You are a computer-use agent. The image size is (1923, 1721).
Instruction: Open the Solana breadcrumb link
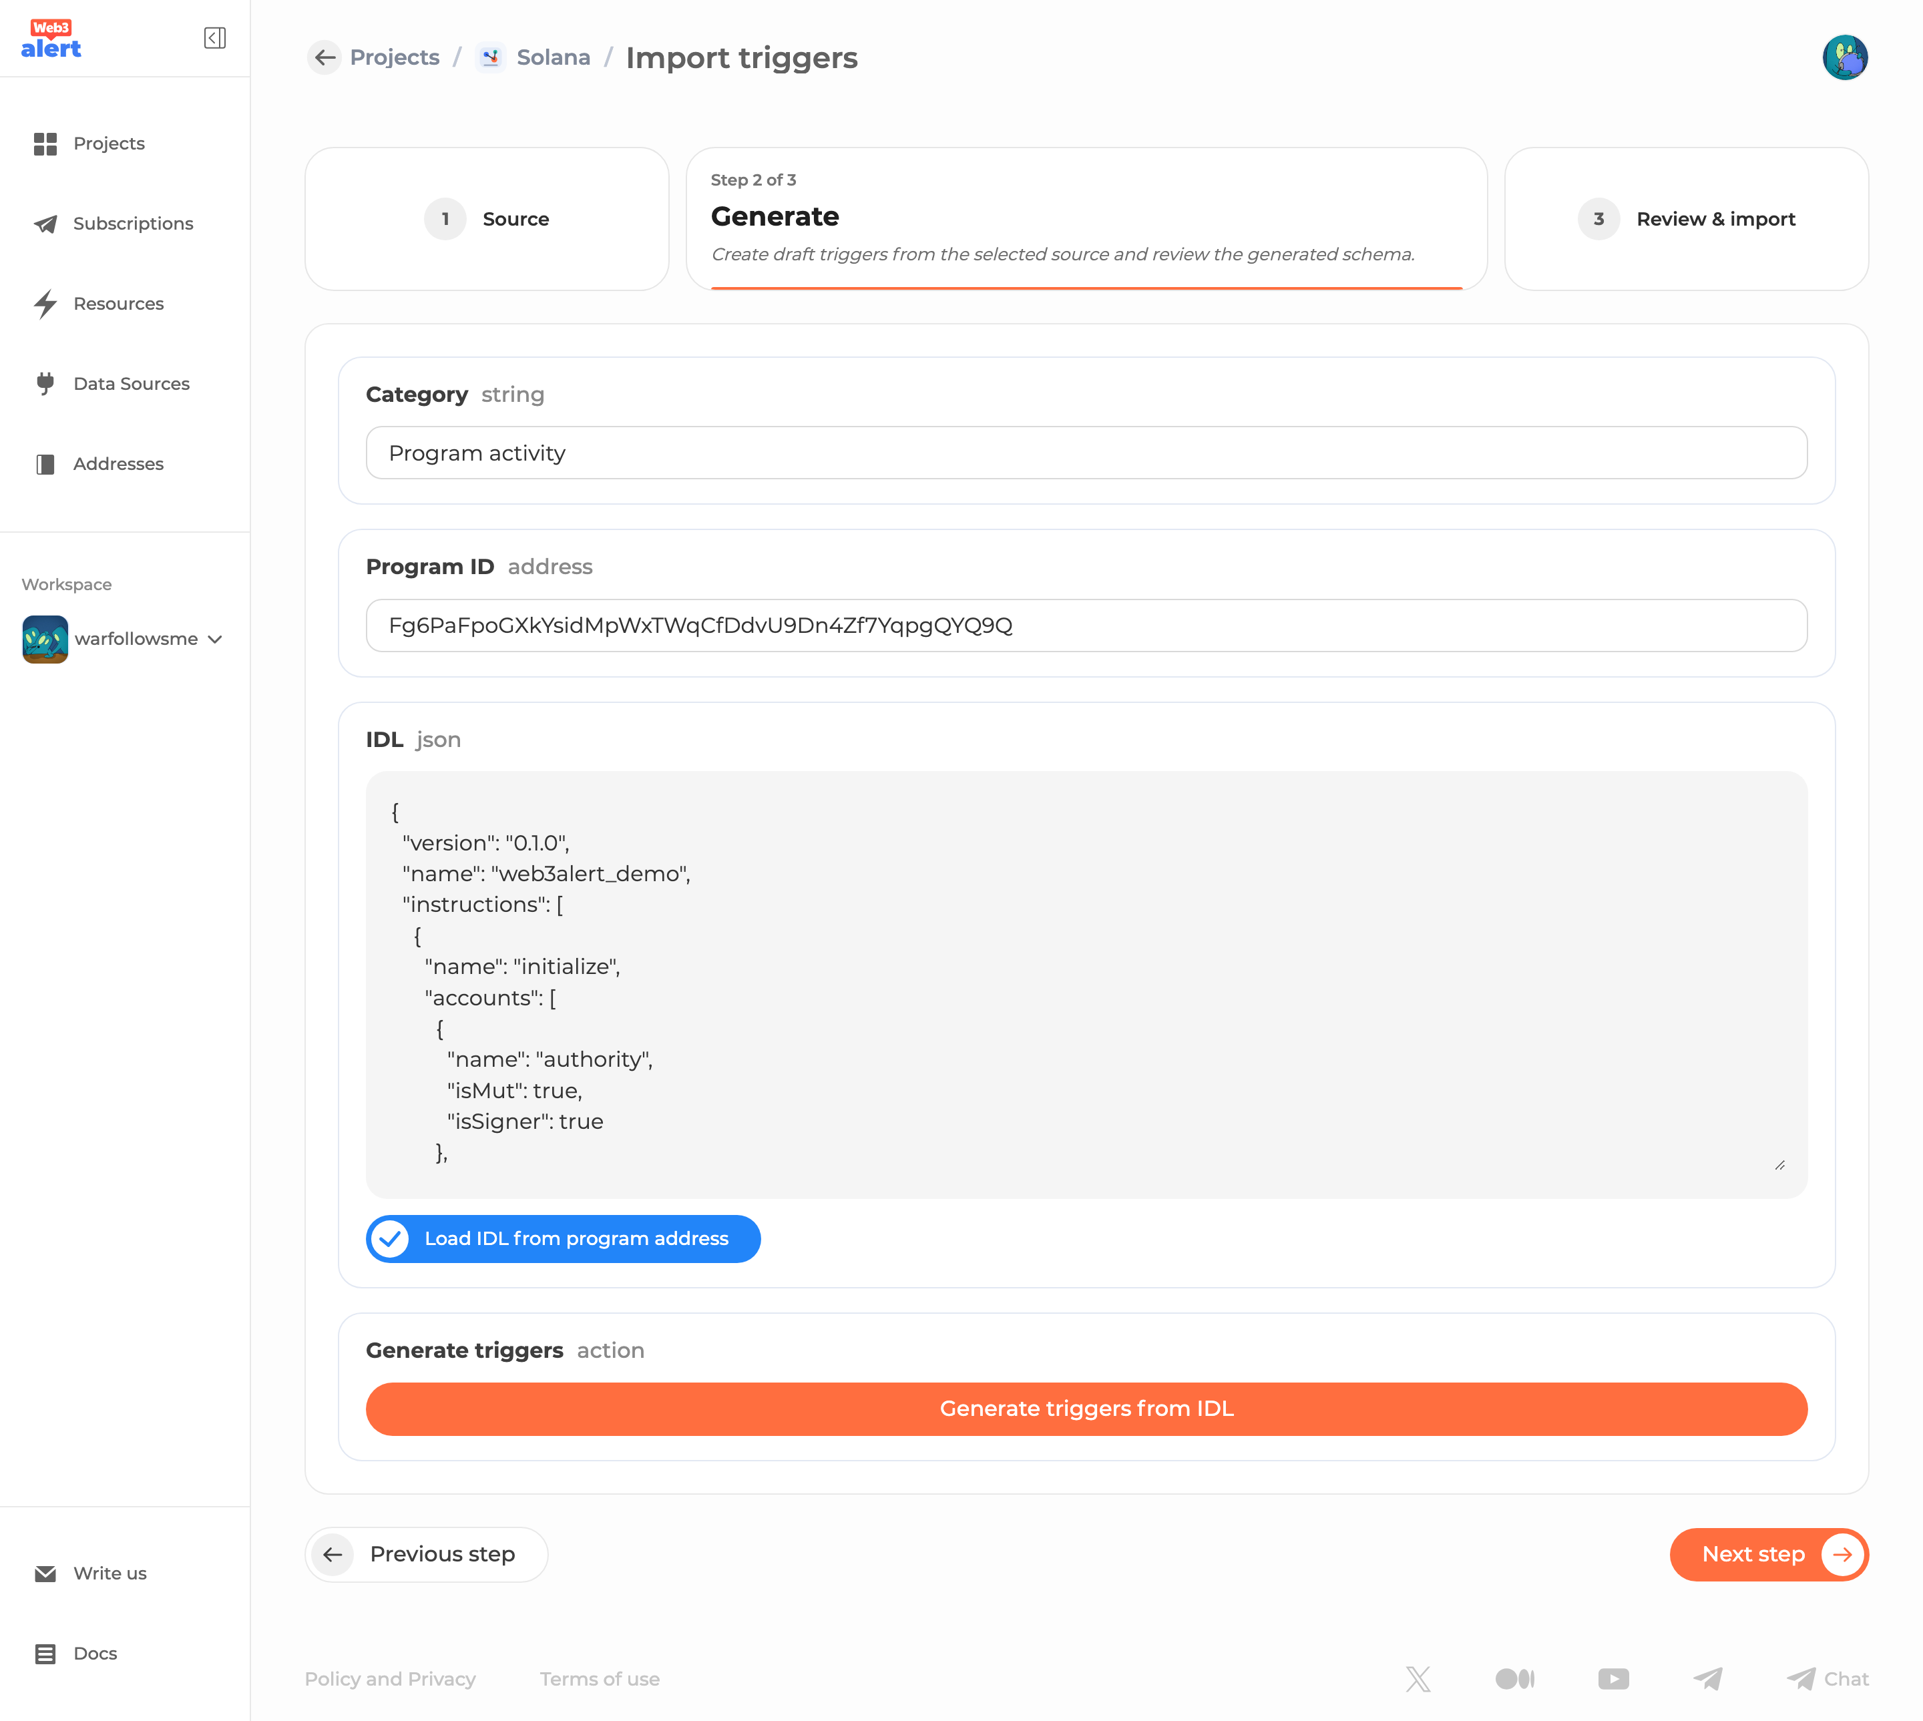(554, 57)
